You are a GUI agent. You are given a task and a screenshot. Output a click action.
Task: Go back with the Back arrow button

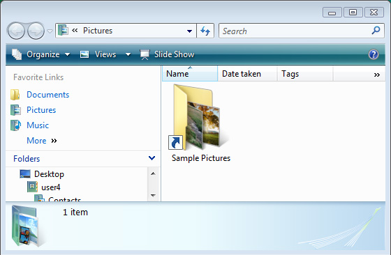click(x=16, y=31)
